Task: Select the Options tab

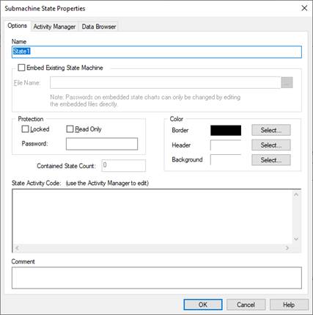Action: [x=17, y=26]
